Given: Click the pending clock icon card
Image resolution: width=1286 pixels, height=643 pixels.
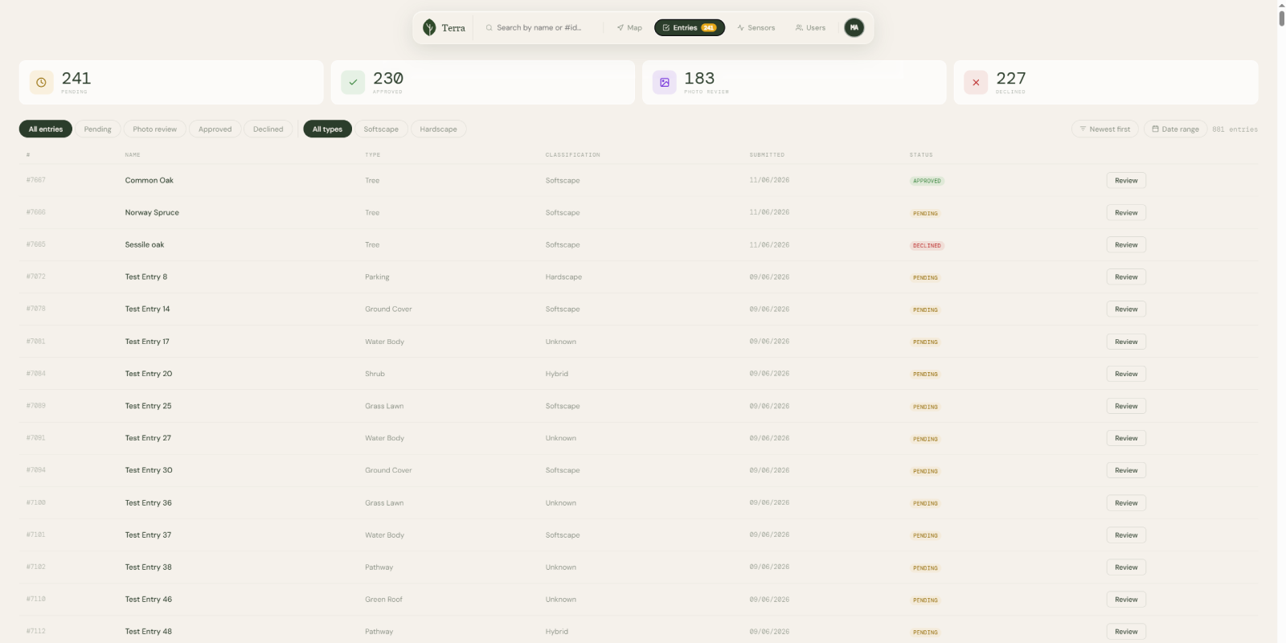Looking at the screenshot, I should (41, 82).
